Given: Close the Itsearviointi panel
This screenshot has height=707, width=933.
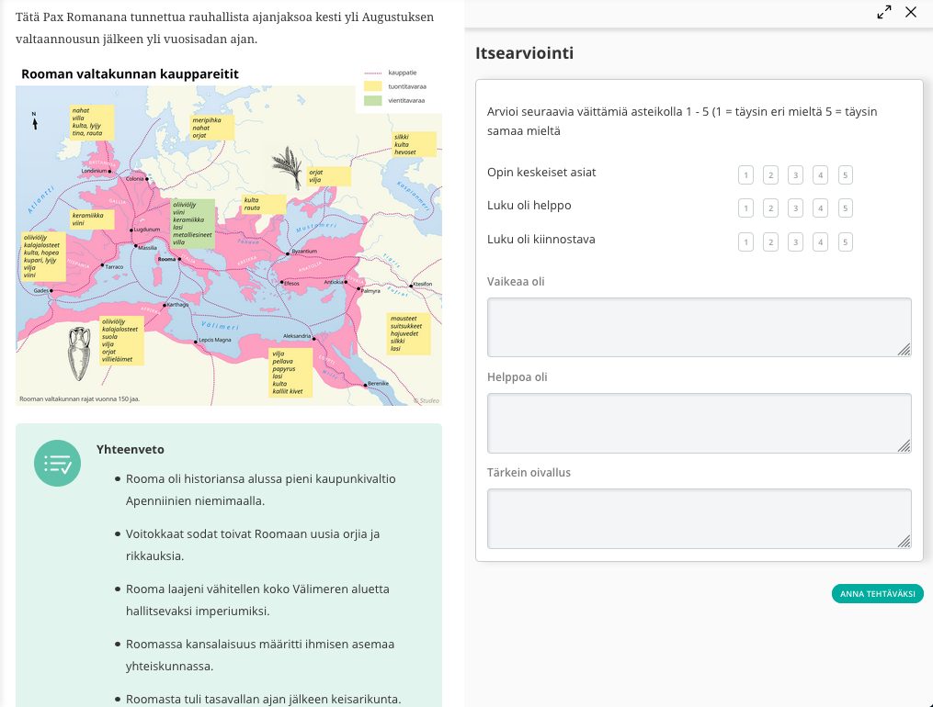Looking at the screenshot, I should (x=911, y=12).
